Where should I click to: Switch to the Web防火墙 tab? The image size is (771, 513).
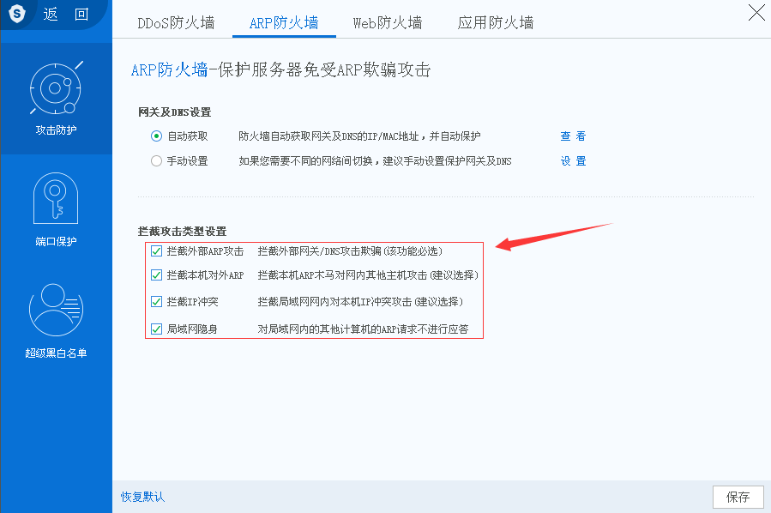[387, 23]
